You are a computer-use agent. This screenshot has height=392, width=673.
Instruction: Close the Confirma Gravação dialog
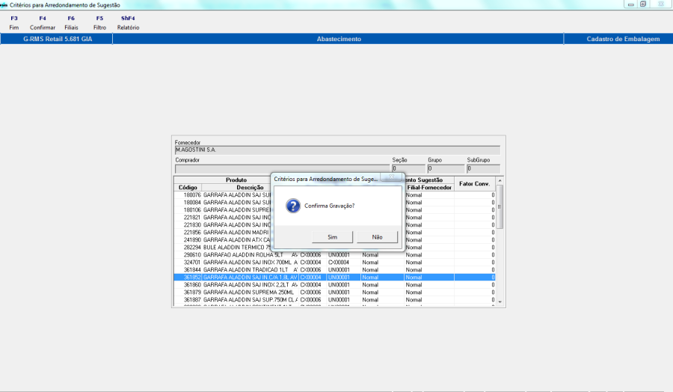coord(391,177)
